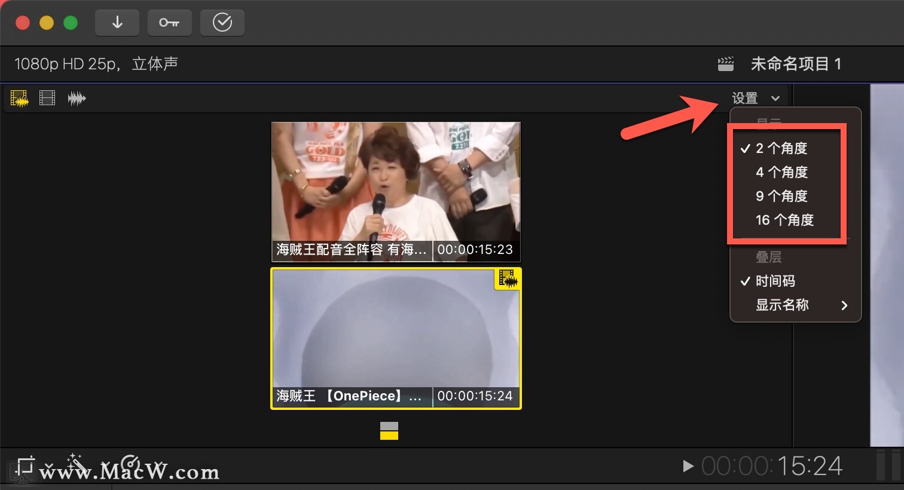Viewport: 904px width, 490px height.
Task: Click the project title 未命名项目 1
Action: (x=796, y=64)
